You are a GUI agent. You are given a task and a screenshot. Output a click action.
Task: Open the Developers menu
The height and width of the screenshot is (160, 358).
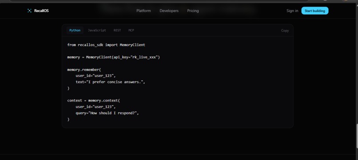point(169,11)
